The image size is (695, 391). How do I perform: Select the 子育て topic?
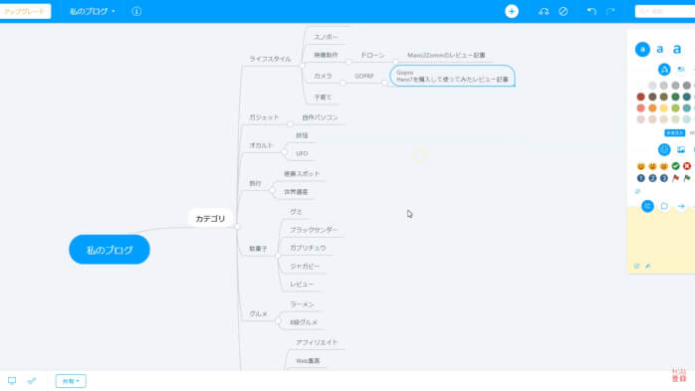click(x=323, y=97)
